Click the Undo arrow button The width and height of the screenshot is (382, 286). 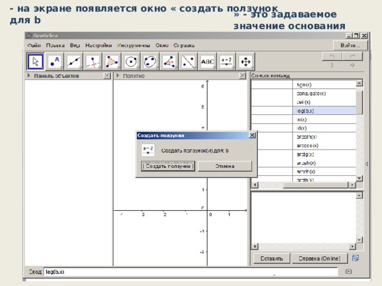pyautogui.click(x=332, y=57)
